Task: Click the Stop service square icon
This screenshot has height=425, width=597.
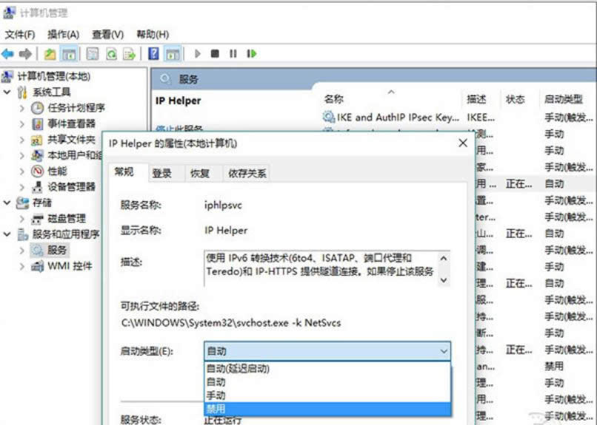Action: [x=215, y=54]
